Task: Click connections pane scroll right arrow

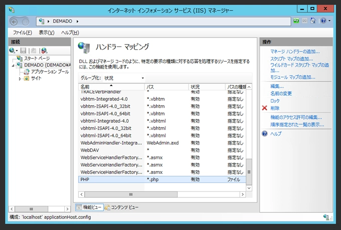Action: [x=67, y=209]
